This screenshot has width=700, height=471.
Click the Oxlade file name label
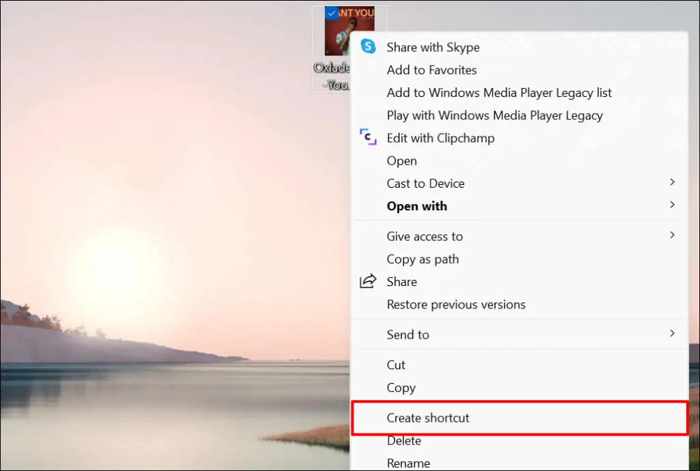coord(332,76)
